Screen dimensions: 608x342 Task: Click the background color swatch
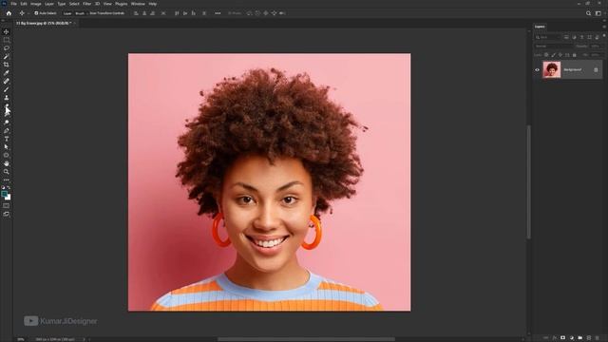(9, 198)
